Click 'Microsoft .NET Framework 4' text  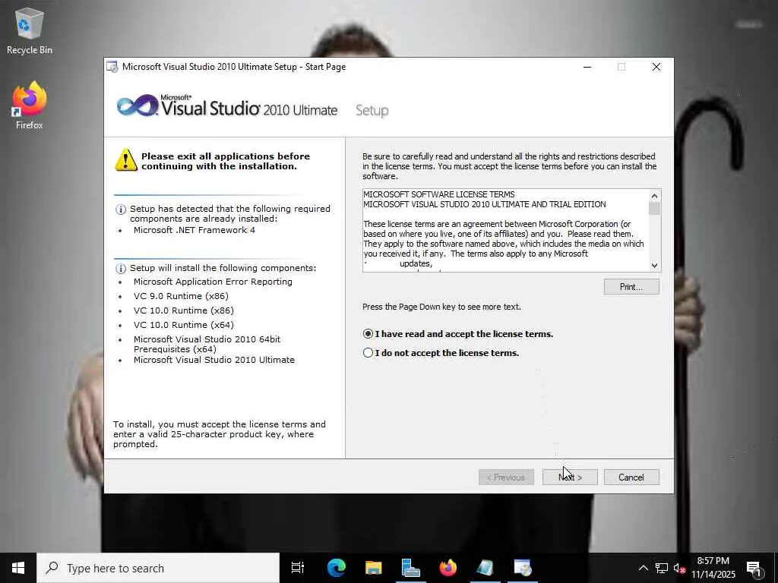(194, 230)
